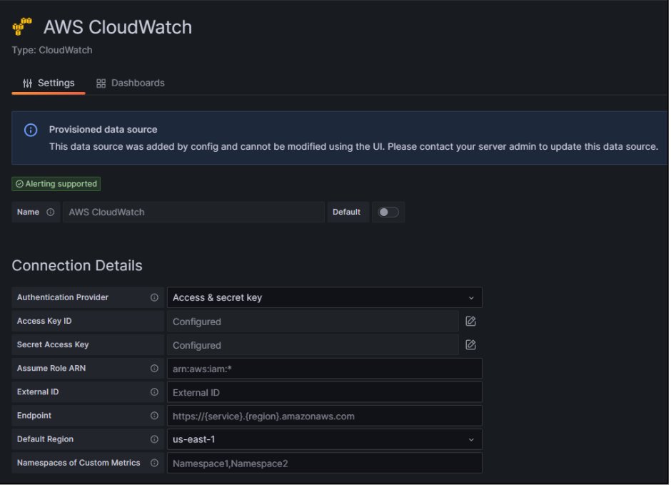The width and height of the screenshot is (671, 487).
Task: Click the Access Key ID Configured field
Action: click(x=313, y=322)
